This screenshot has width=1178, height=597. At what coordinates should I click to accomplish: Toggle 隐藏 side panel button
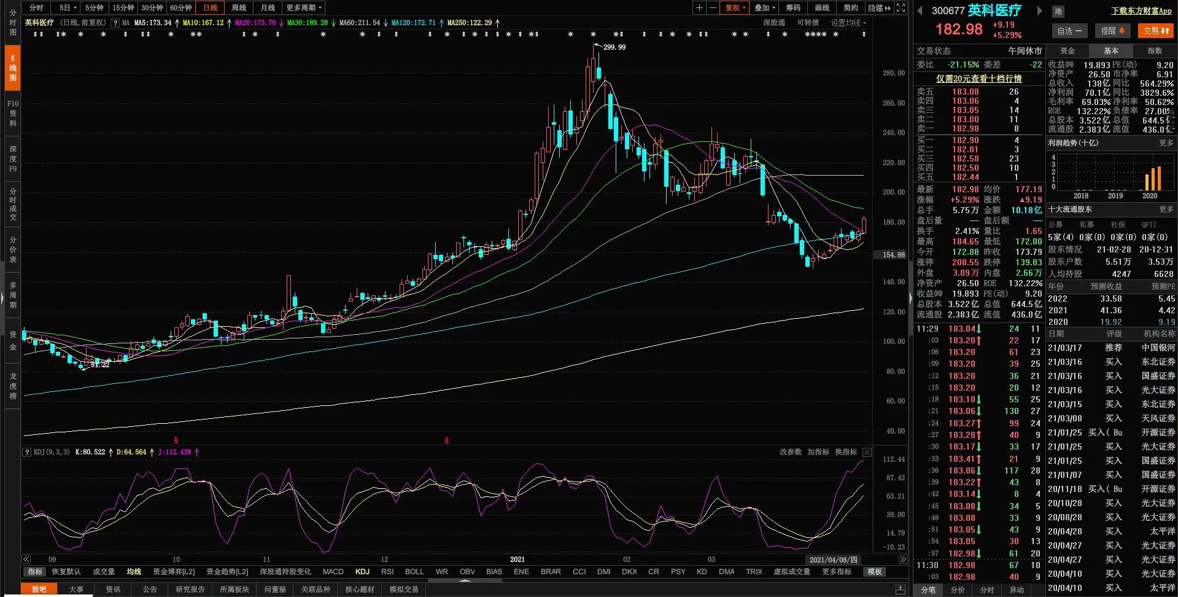pos(879,8)
